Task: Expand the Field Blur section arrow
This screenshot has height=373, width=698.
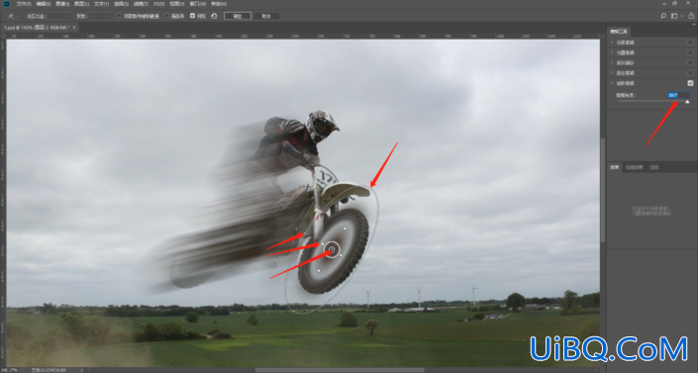Action: coord(612,43)
